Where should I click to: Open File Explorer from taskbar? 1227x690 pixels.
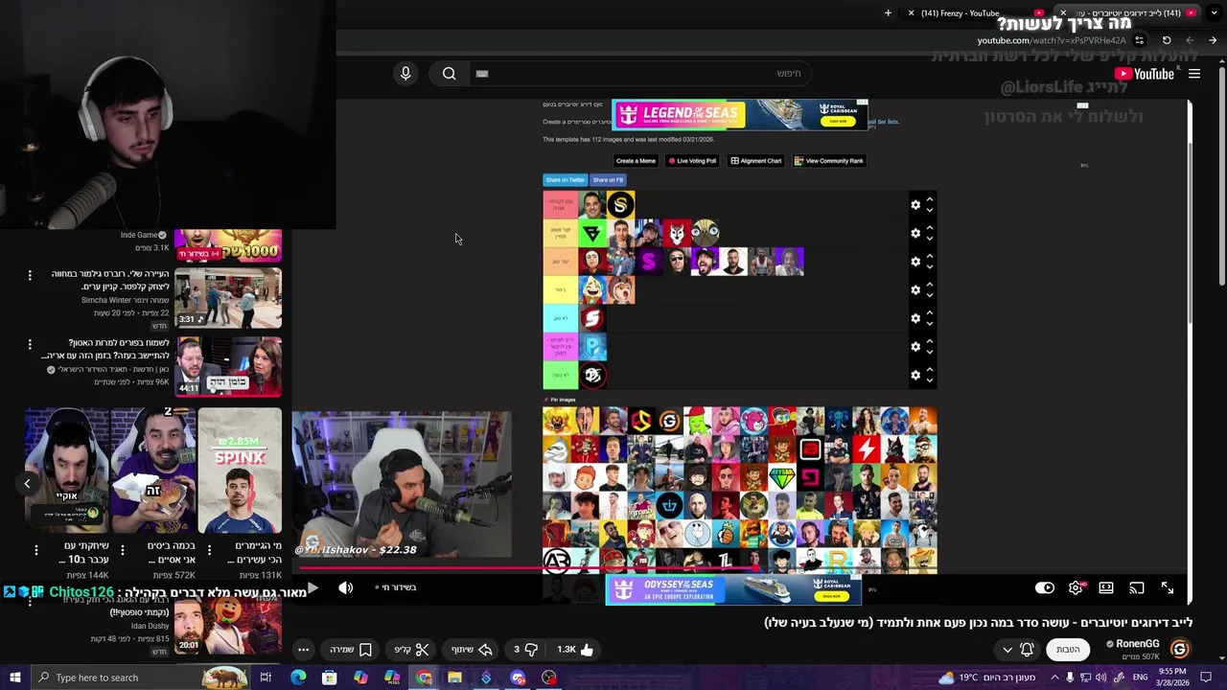(454, 678)
